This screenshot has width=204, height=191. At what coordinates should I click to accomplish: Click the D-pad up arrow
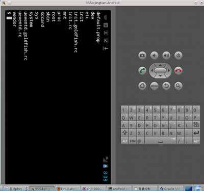[160, 65]
